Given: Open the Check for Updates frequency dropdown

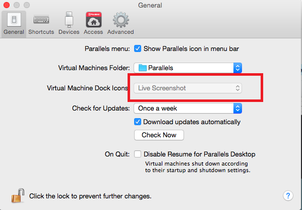Looking at the screenshot, I should (188, 108).
